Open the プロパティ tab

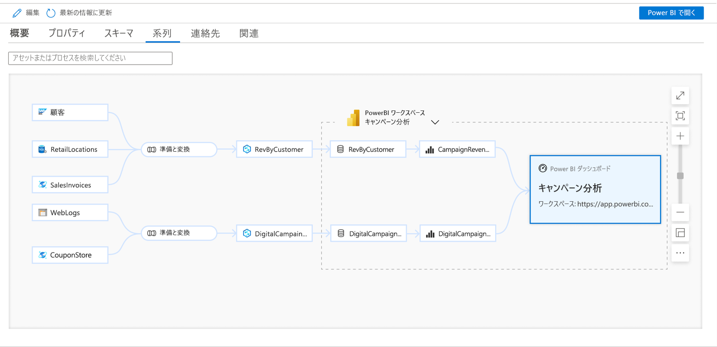pos(67,33)
